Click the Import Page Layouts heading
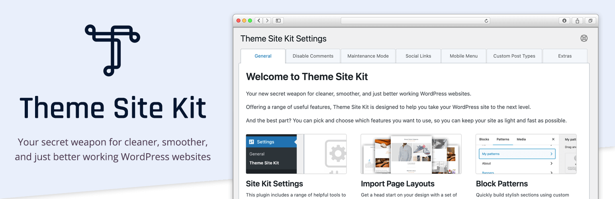The image size is (615, 199). point(398,184)
